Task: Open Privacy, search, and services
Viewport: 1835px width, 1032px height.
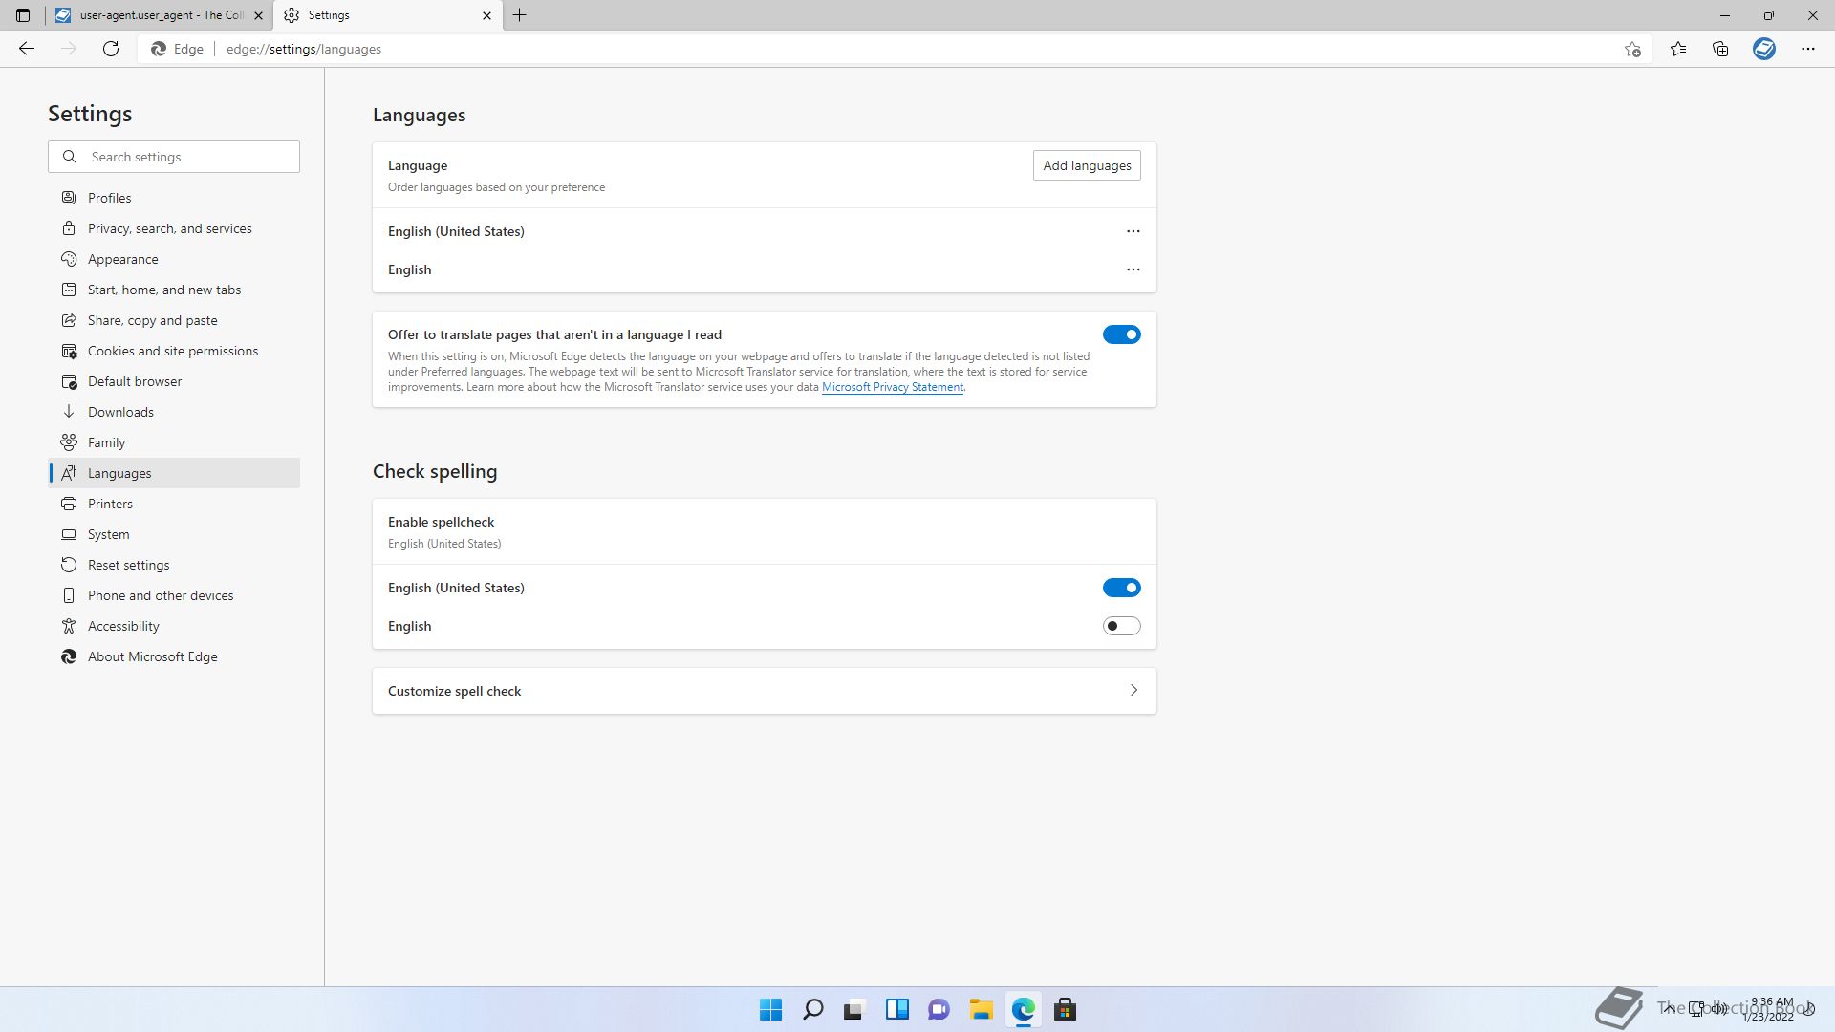Action: pyautogui.click(x=174, y=228)
